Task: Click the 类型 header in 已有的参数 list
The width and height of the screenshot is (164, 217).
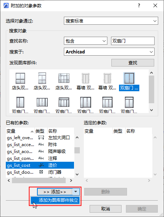Action: [41, 131]
